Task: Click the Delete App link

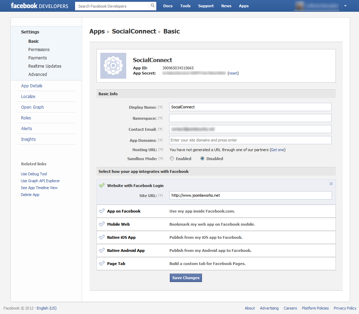Action: pos(30,195)
